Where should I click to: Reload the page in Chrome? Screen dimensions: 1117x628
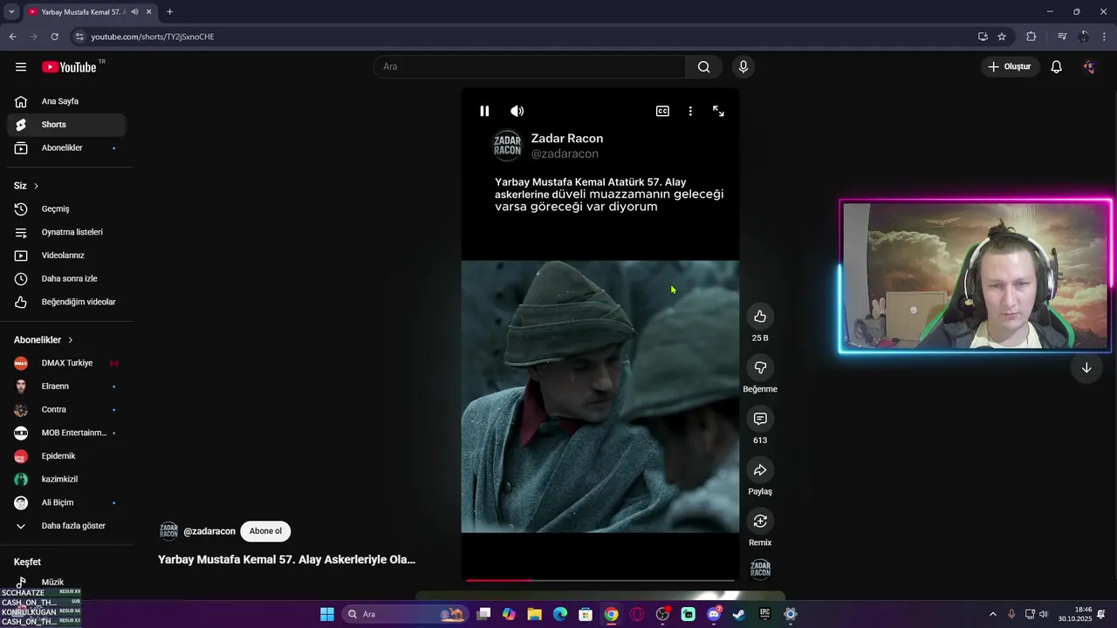[x=54, y=37]
